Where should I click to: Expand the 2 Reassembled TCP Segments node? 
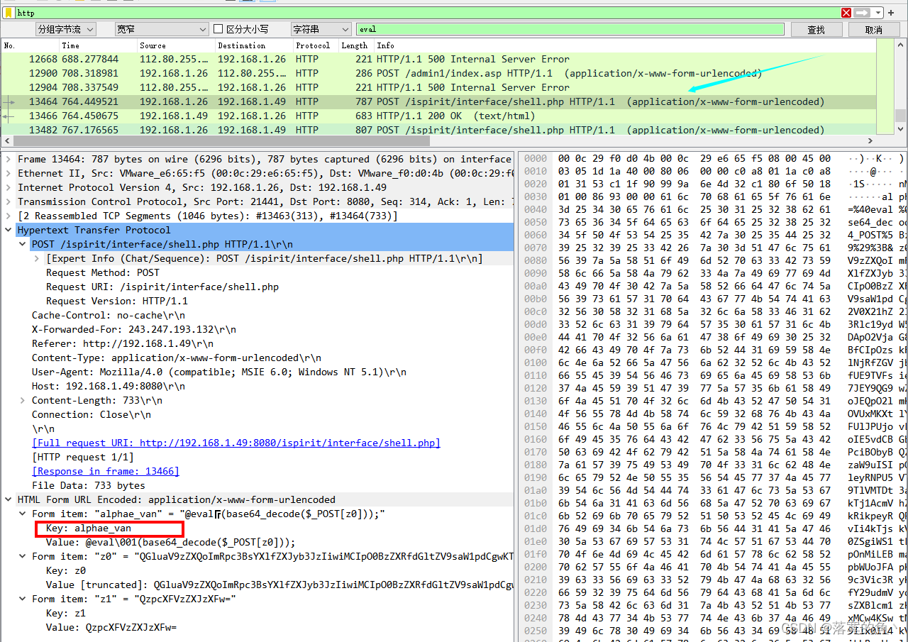9,216
